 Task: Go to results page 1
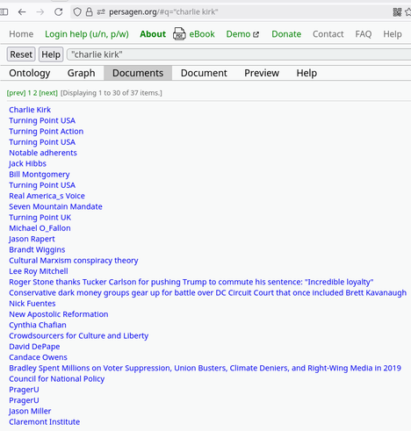(x=29, y=93)
